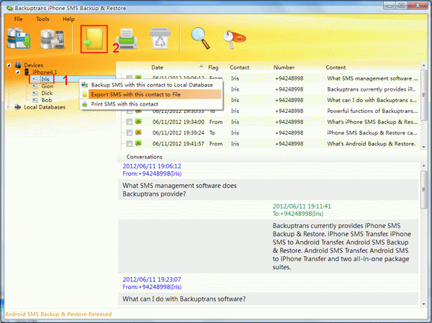432x323 pixels.
Task: Check the box for the 19:39:24 message
Action: tap(129, 132)
